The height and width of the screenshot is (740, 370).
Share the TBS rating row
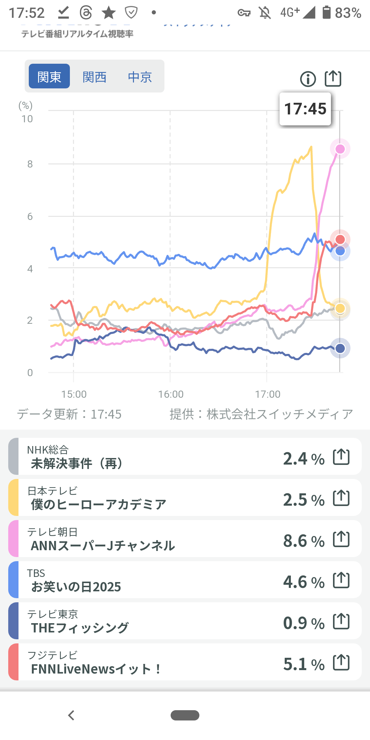click(341, 580)
